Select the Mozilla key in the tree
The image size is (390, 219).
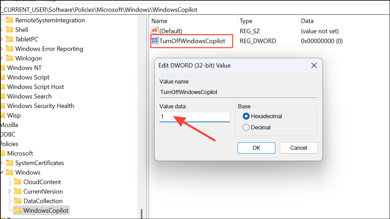(9, 125)
